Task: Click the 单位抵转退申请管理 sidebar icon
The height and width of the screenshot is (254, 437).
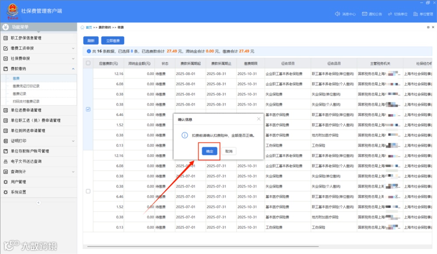Action: tap(6, 130)
